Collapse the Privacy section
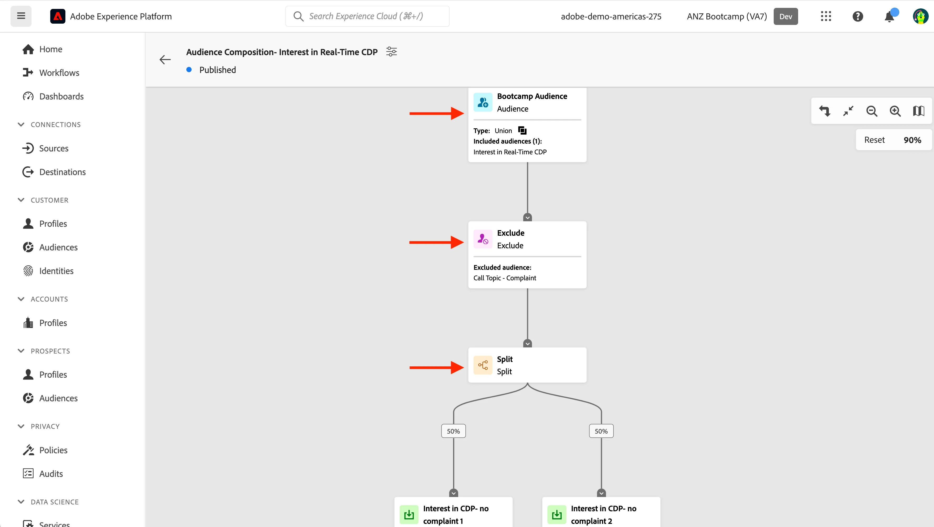 pyautogui.click(x=21, y=426)
